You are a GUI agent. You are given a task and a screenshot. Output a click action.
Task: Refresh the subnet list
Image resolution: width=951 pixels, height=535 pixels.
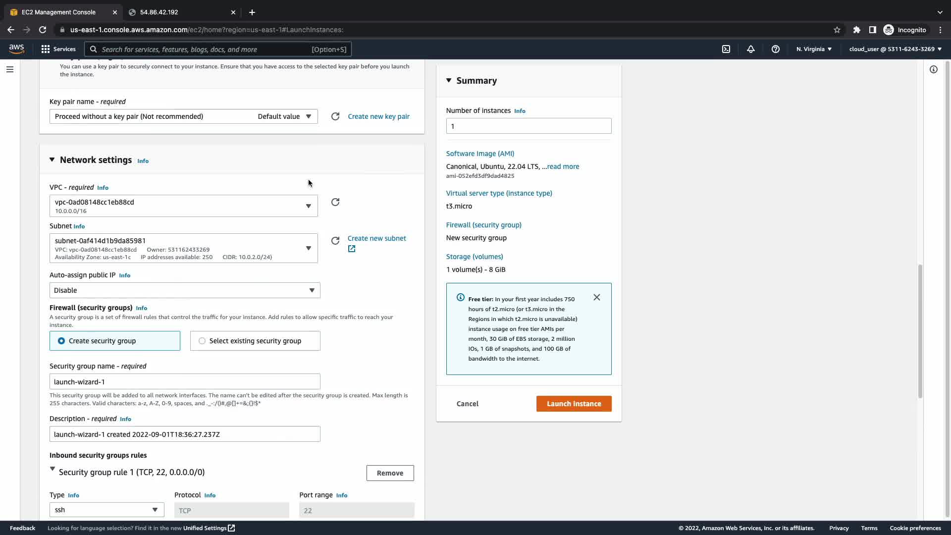335,241
